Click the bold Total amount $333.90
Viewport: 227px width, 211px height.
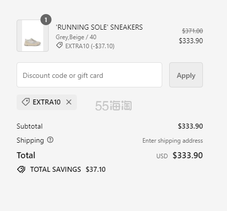(188, 155)
